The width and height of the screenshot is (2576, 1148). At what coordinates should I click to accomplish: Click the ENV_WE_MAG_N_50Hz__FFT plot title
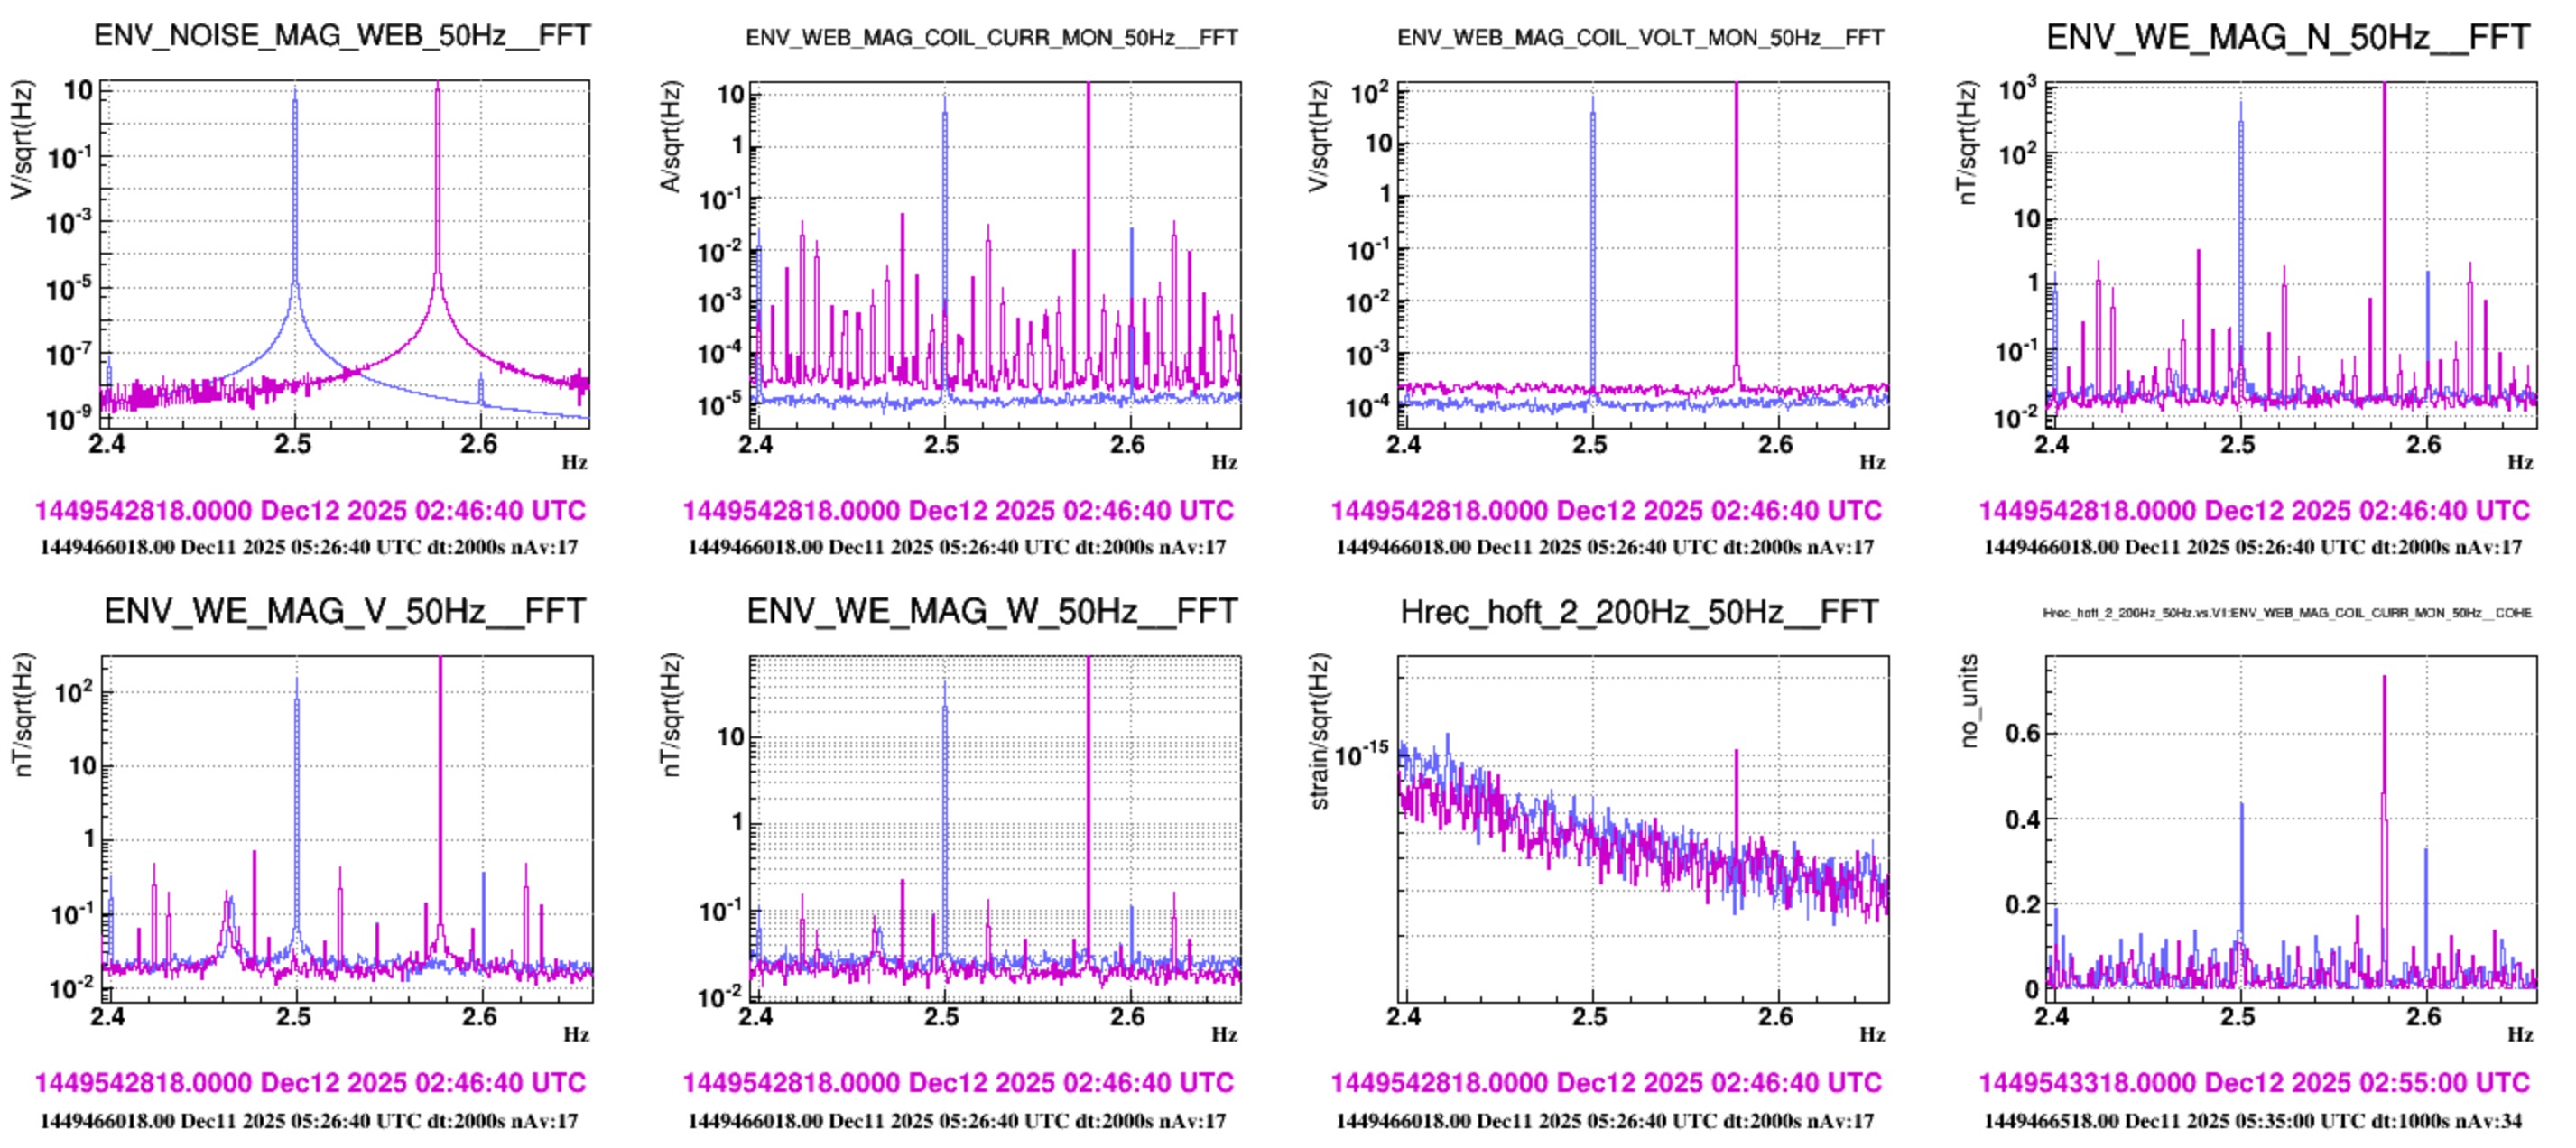click(x=2288, y=38)
